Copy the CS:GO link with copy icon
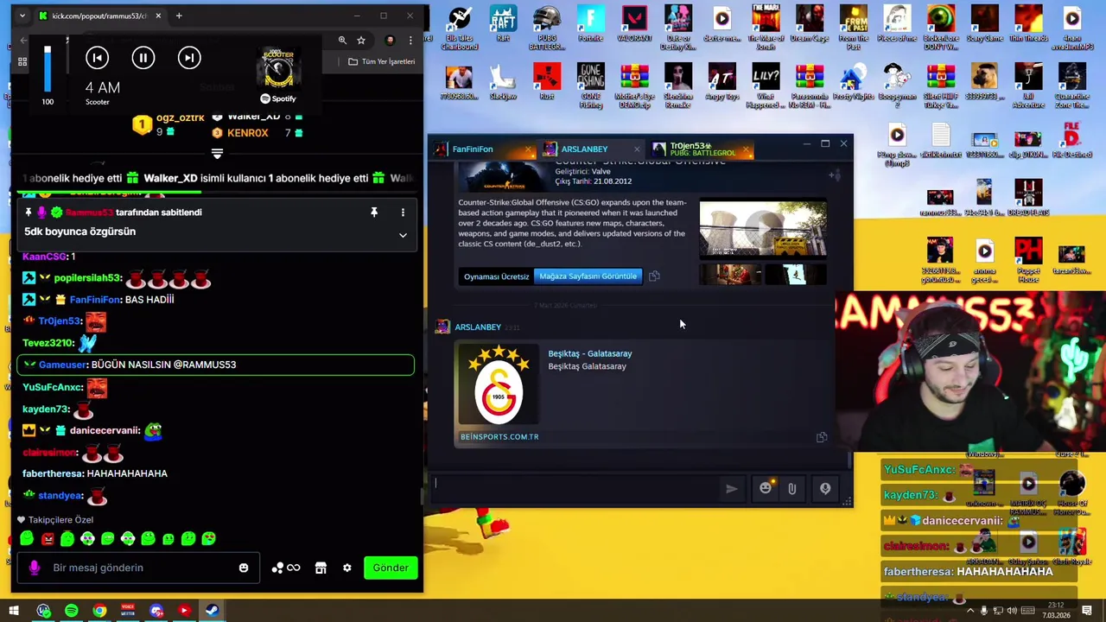This screenshot has width=1106, height=622. point(654,276)
